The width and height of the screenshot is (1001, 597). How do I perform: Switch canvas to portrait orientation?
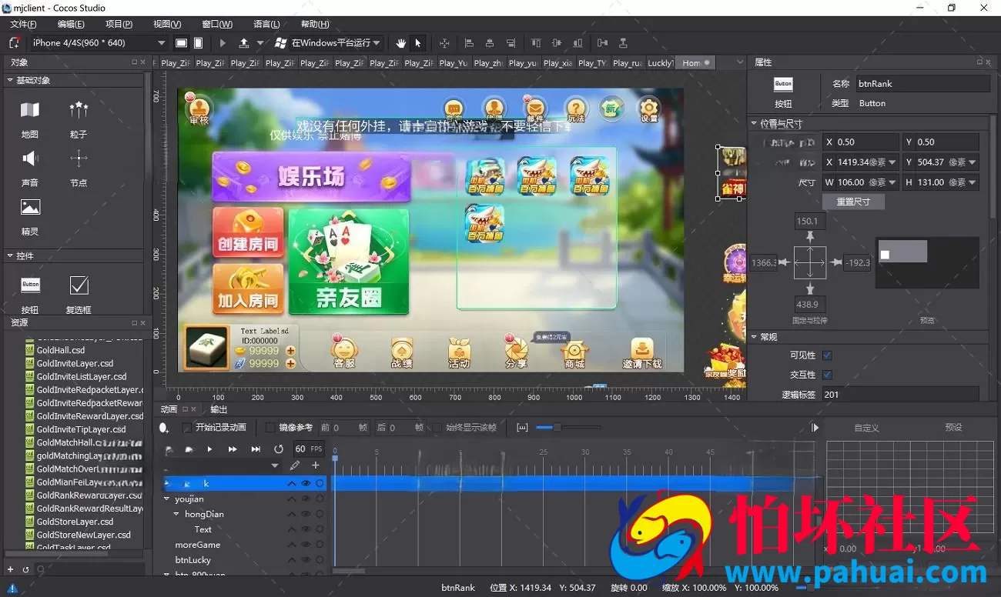pos(198,43)
